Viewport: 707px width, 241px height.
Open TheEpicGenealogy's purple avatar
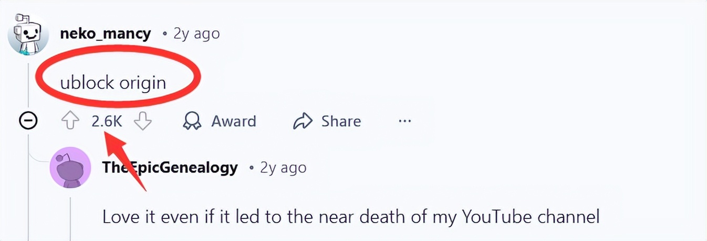coord(69,169)
